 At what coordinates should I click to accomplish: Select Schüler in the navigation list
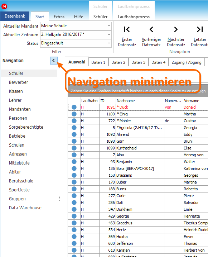(29, 73)
